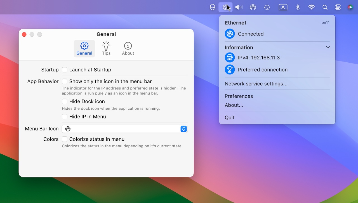Image resolution: width=358 pixels, height=203 pixels.
Task: Click the App Behavior label
Action: tap(43, 81)
